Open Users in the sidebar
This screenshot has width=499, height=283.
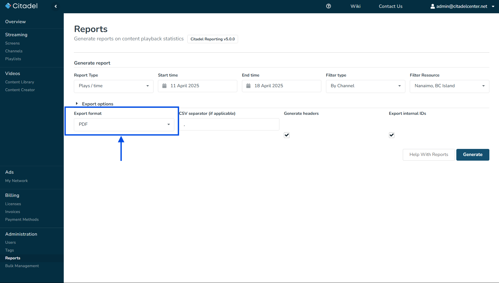[x=10, y=242]
